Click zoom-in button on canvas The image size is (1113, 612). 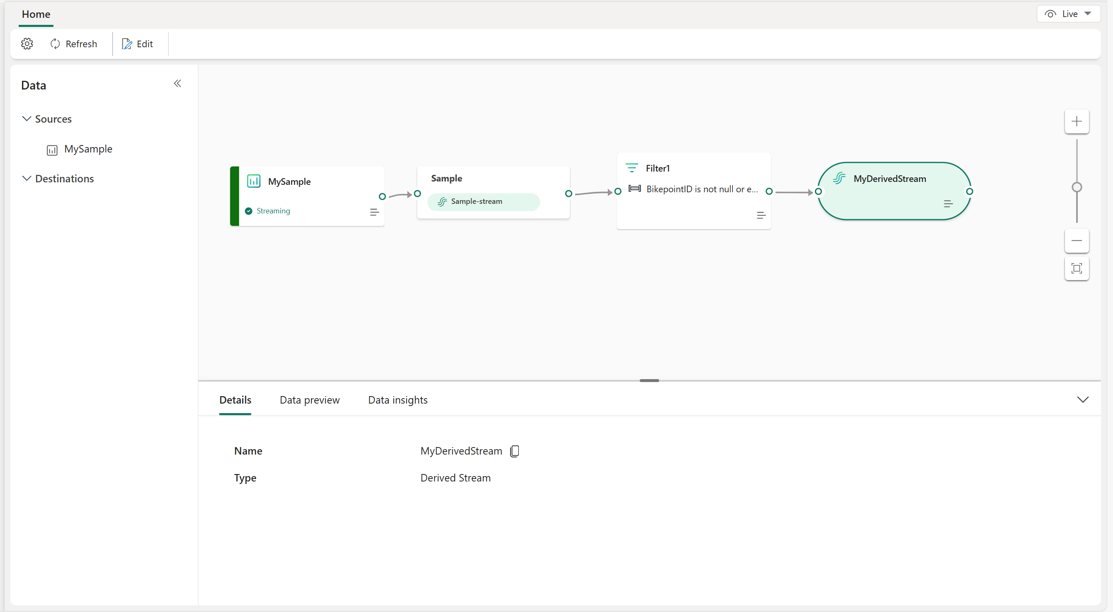point(1077,121)
